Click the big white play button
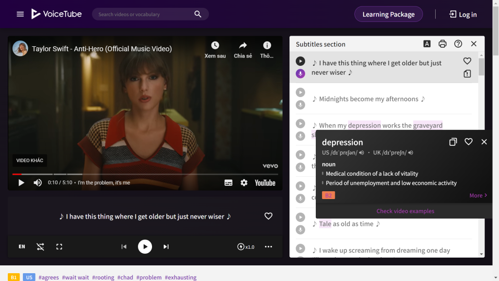This screenshot has height=281, width=499. [x=145, y=246]
